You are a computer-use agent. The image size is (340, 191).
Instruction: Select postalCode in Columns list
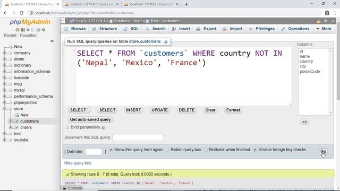tap(310, 72)
